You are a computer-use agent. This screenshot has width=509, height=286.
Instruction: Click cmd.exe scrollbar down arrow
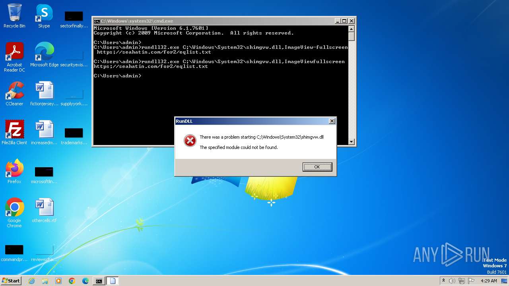tap(351, 141)
